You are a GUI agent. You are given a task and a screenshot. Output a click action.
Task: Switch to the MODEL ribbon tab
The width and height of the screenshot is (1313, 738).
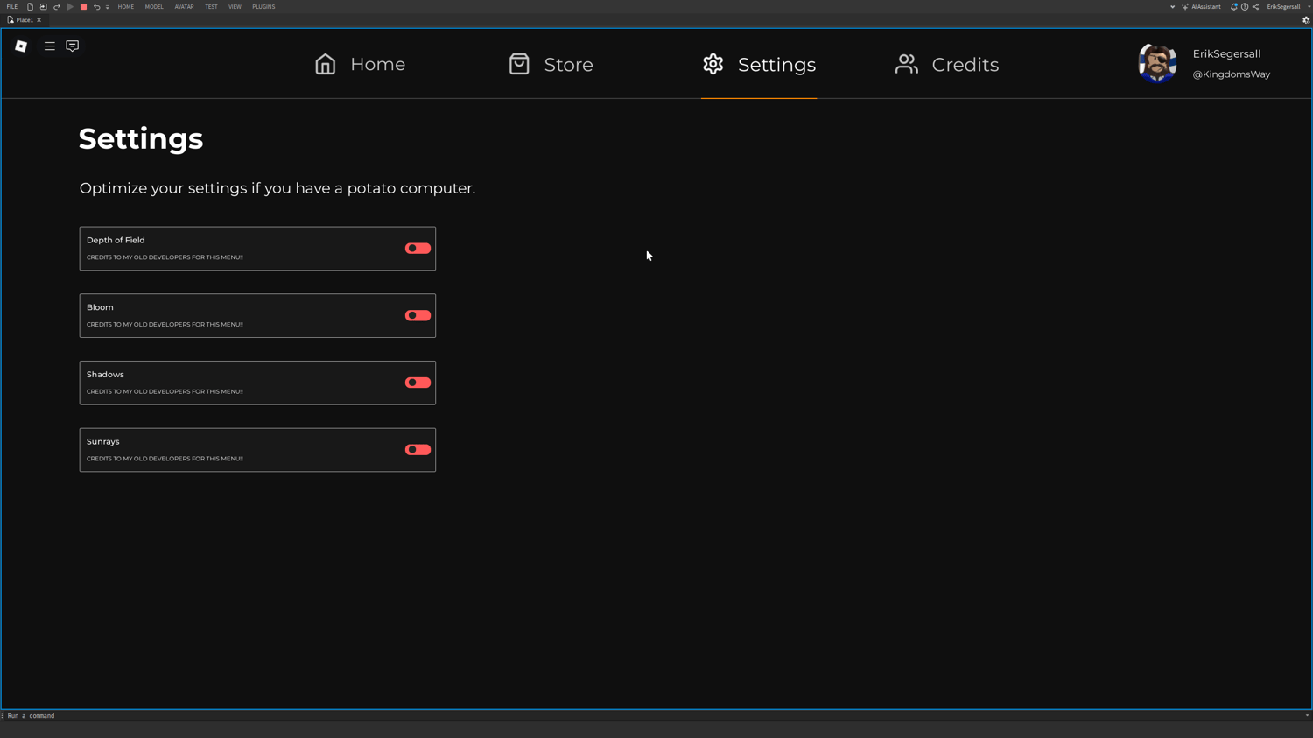coord(154,7)
